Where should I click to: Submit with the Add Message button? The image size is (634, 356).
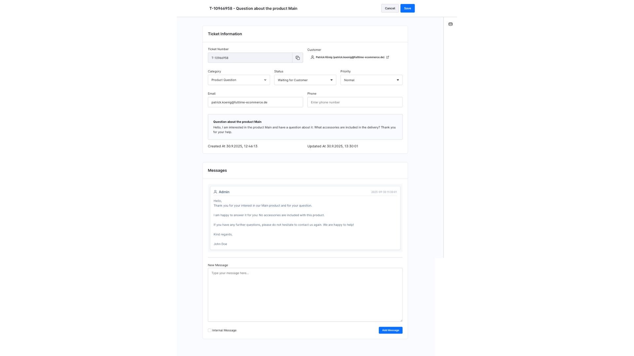[x=390, y=330]
